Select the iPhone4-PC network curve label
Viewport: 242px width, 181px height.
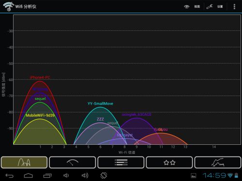coord(40,77)
